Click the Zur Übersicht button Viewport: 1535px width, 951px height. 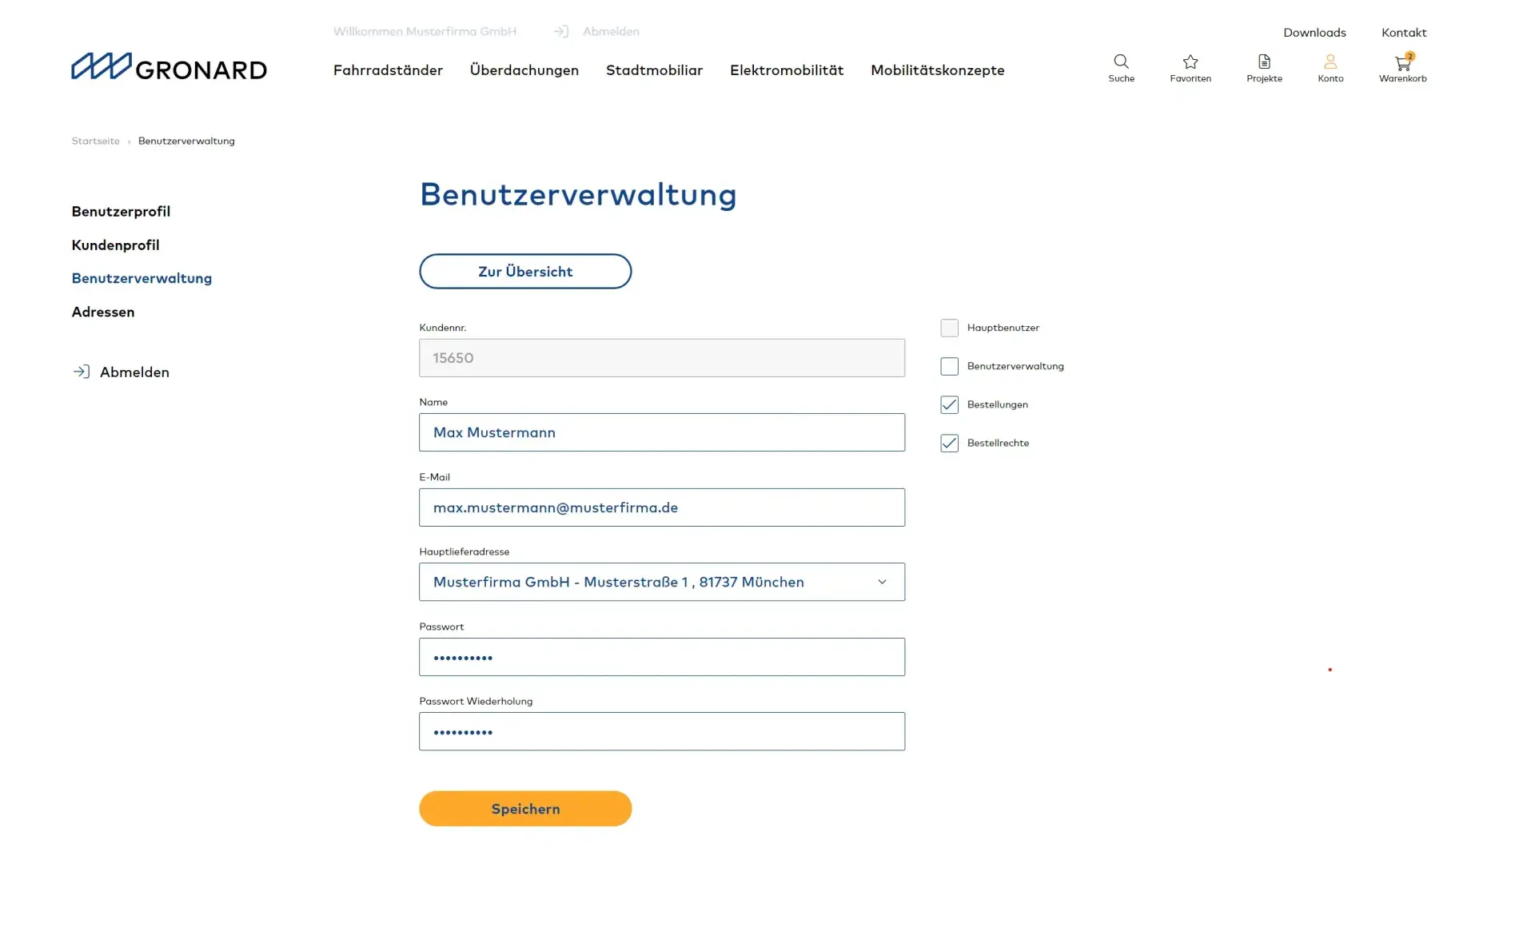pos(525,272)
